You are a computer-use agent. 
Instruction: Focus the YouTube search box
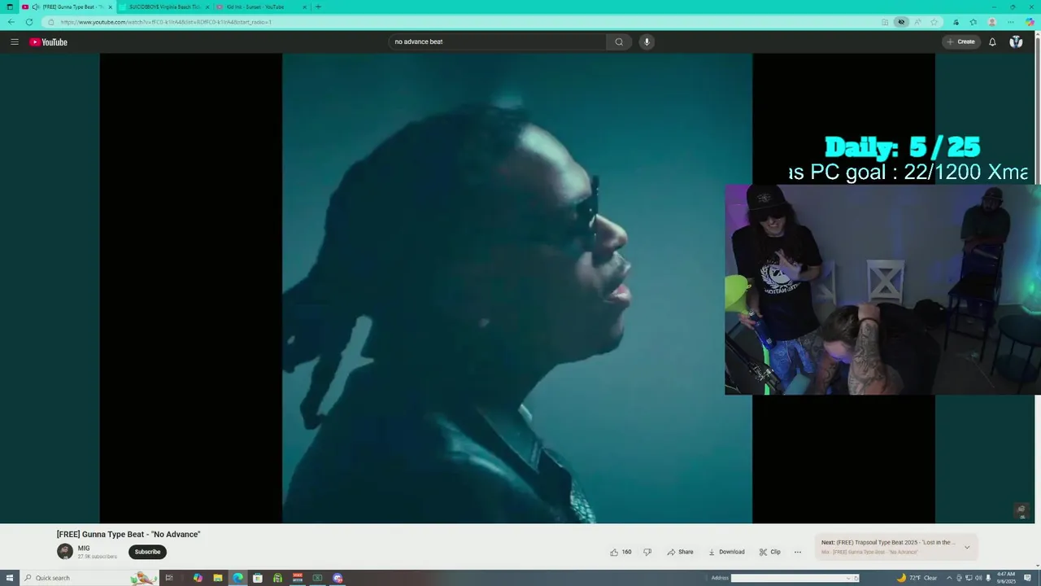point(498,42)
